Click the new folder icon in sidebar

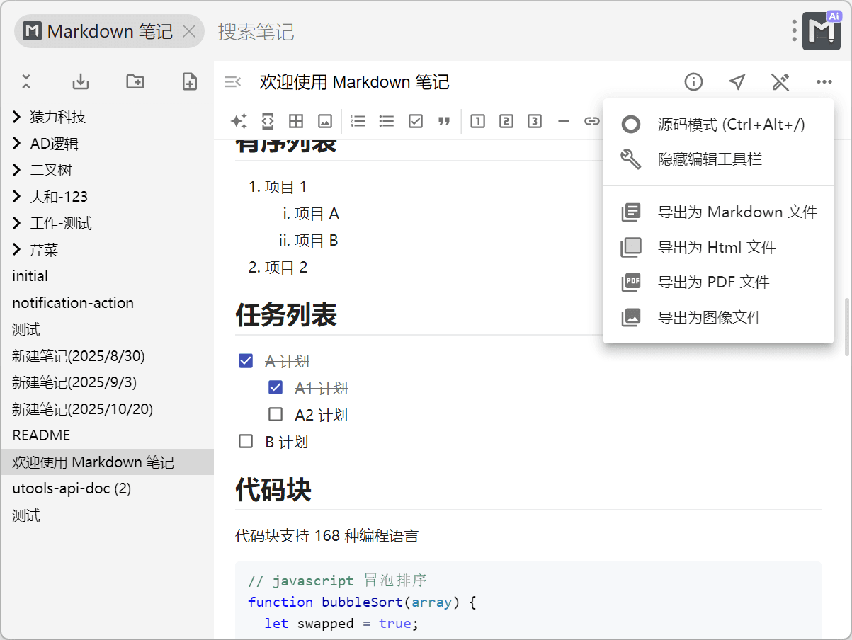tap(135, 81)
